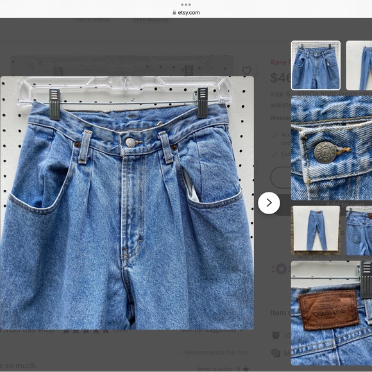Click the dimmed Star Seller badge icon

coord(282,269)
